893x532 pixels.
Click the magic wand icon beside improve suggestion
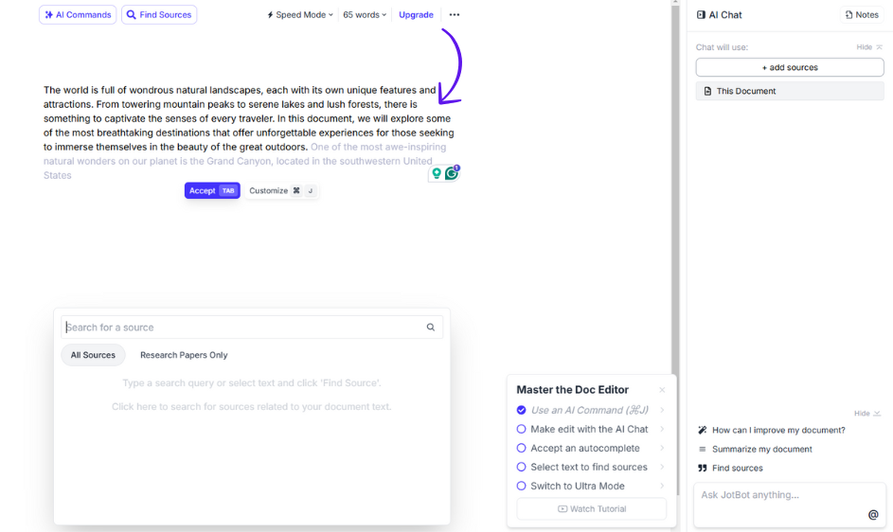click(x=703, y=430)
